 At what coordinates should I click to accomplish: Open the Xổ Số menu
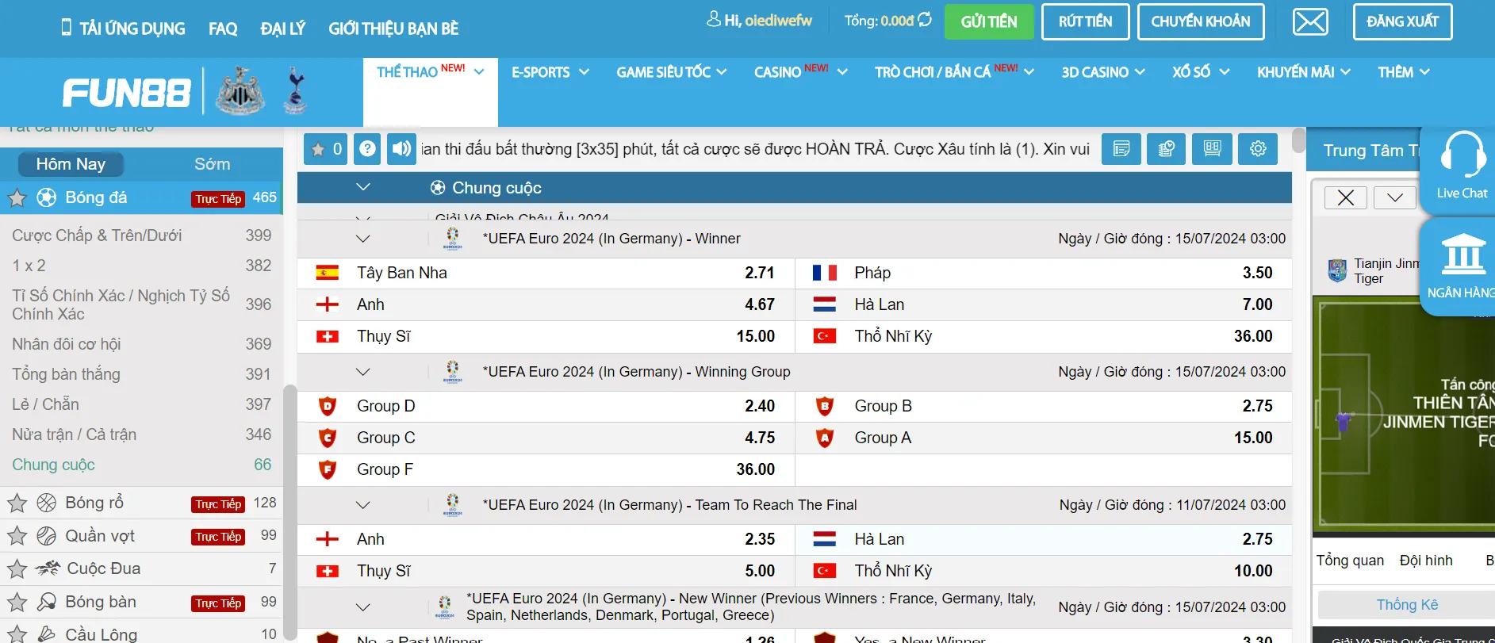point(1201,72)
